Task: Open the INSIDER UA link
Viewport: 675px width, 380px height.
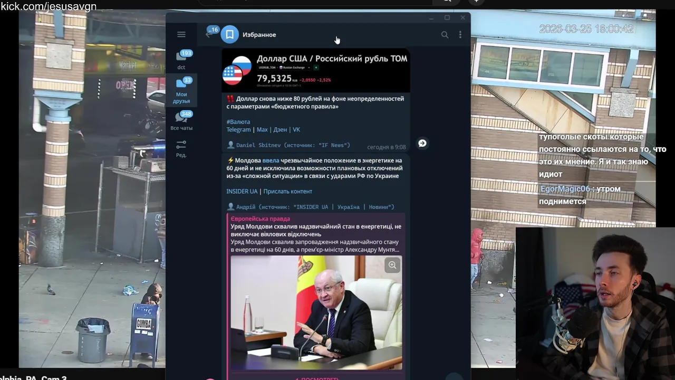Action: (242, 192)
